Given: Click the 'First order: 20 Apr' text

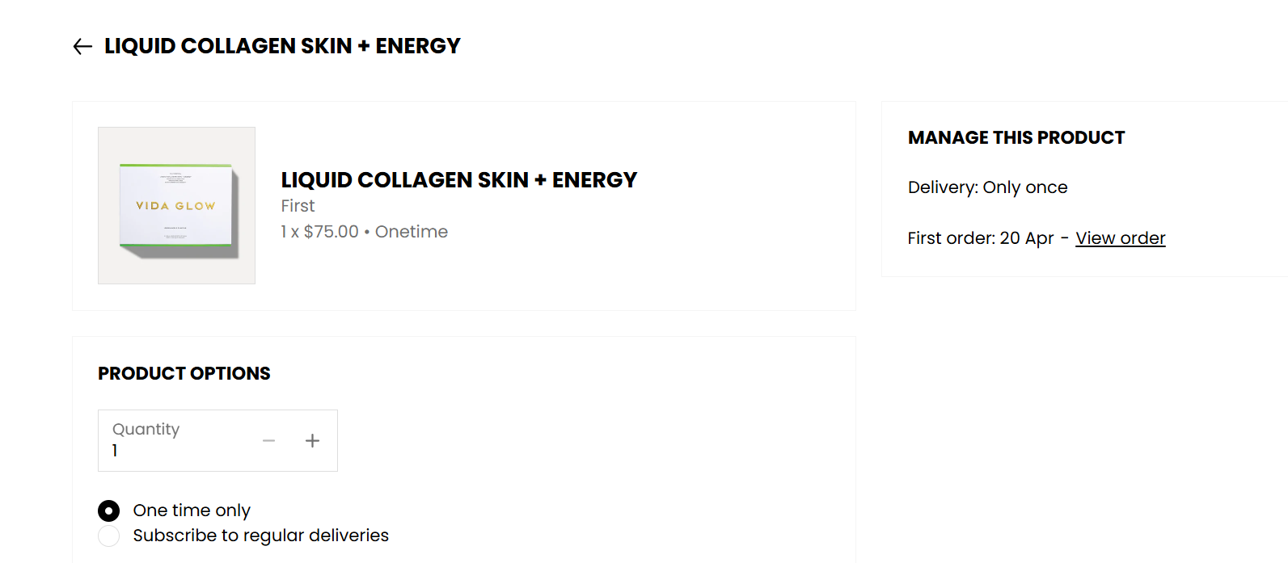Looking at the screenshot, I should click(x=980, y=238).
